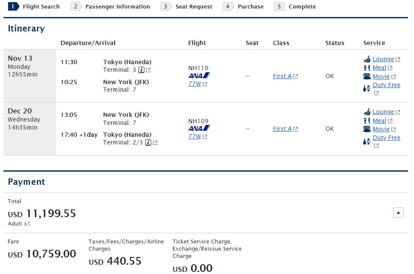The image size is (414, 274).
Task: Click Meal icon for the Dec 20 flight
Action: point(367,121)
